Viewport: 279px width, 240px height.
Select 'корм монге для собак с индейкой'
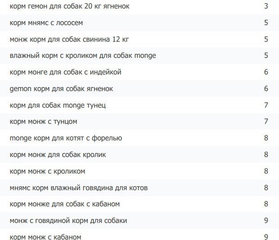(66, 72)
